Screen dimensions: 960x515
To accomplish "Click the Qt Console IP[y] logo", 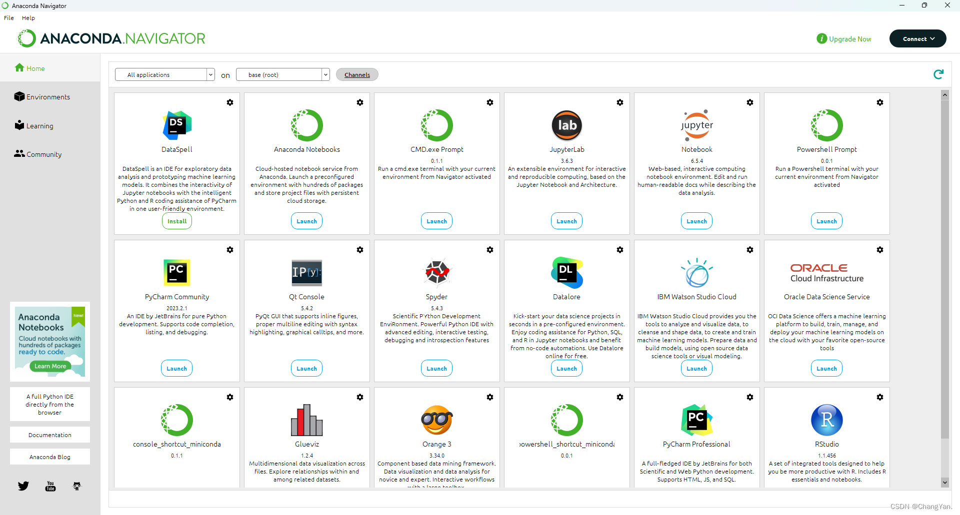I will (x=307, y=273).
